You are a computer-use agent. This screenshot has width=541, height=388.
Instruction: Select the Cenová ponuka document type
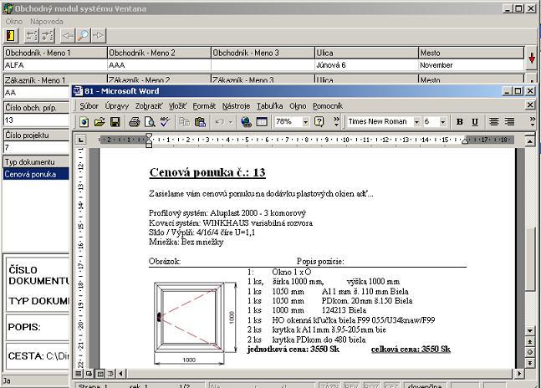[35, 175]
